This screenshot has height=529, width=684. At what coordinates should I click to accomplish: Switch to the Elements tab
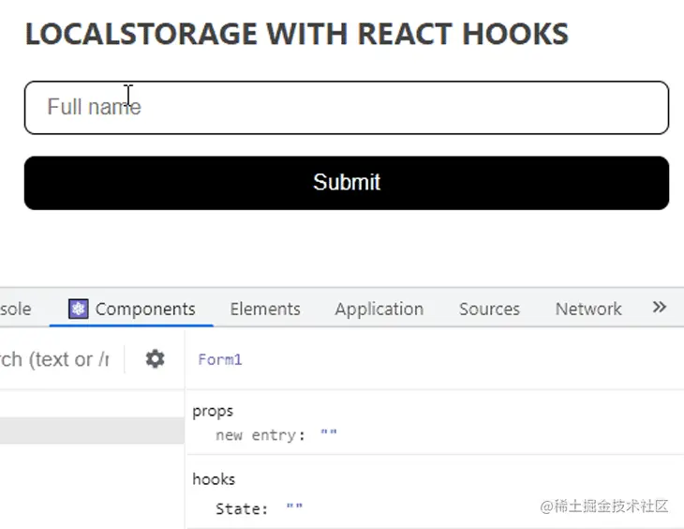tap(265, 309)
